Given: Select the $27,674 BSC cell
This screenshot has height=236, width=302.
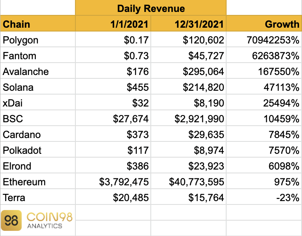Looking at the screenshot, I should [x=113, y=118].
